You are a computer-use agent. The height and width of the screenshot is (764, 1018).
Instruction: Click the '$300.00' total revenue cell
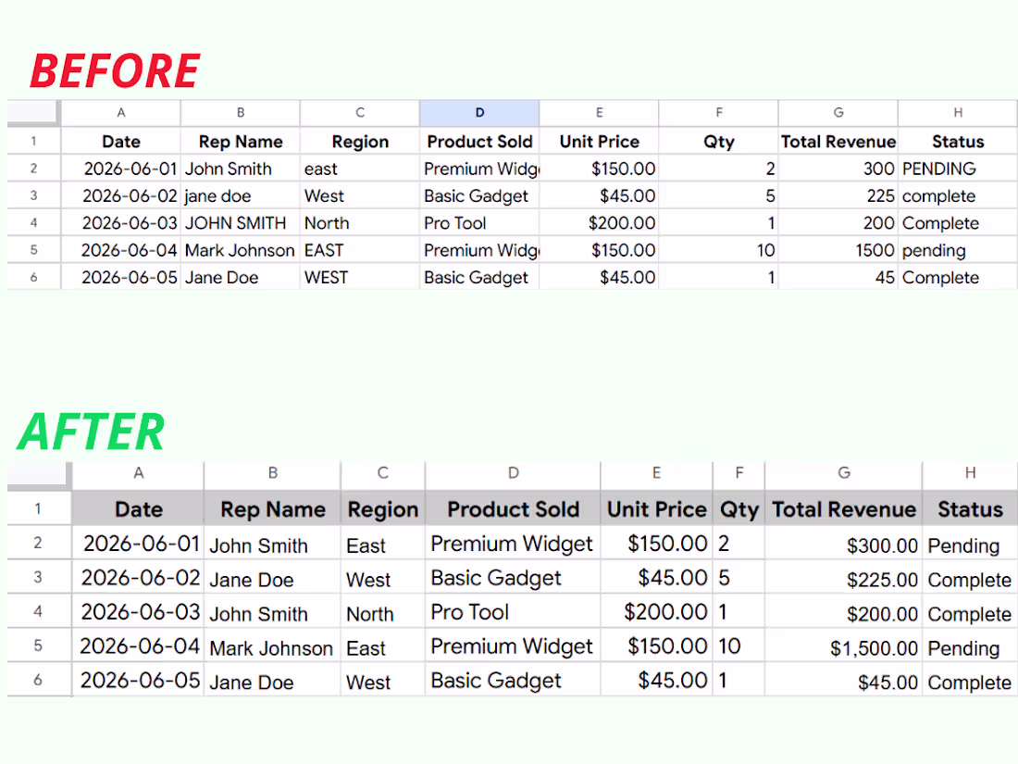pos(843,544)
